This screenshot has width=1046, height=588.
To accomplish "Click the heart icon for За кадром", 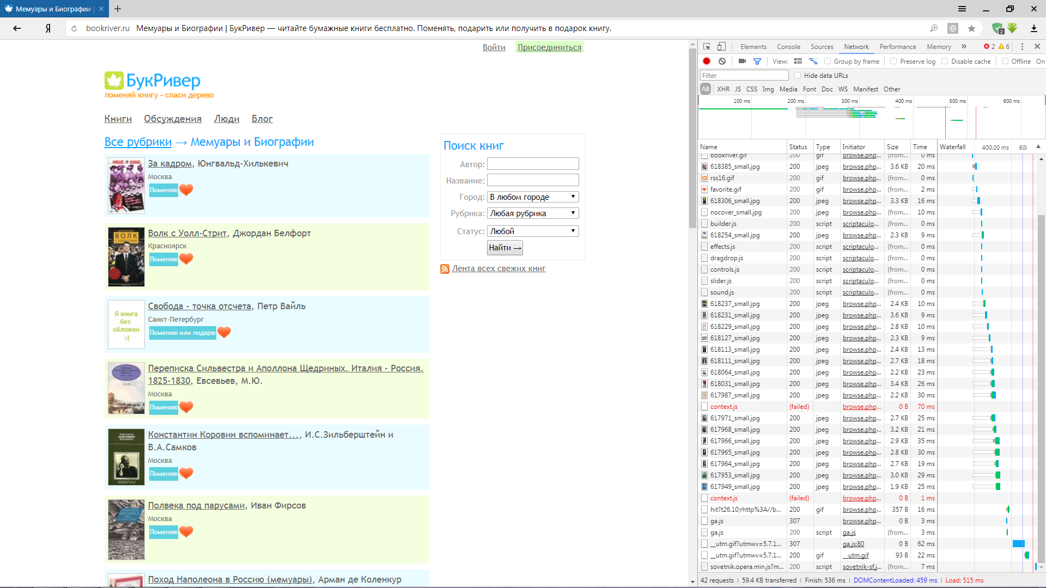I will pos(186,189).
